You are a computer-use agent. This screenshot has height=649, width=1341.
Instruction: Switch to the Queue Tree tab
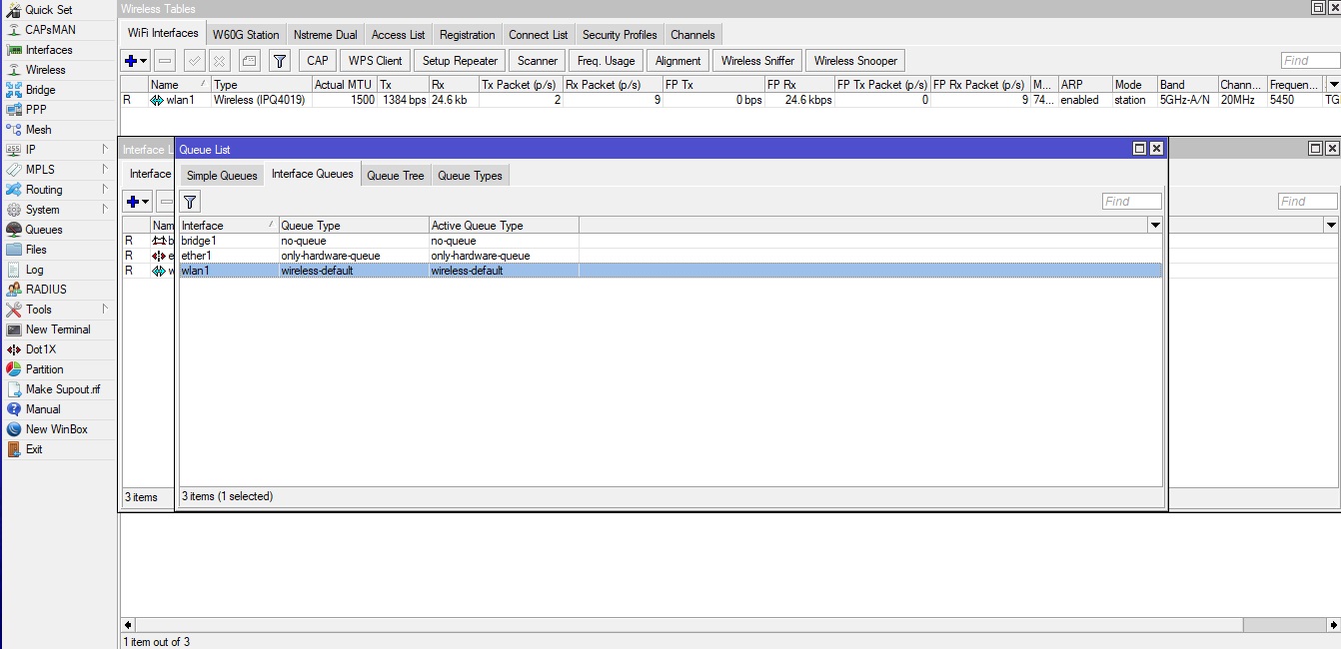pyautogui.click(x=395, y=175)
